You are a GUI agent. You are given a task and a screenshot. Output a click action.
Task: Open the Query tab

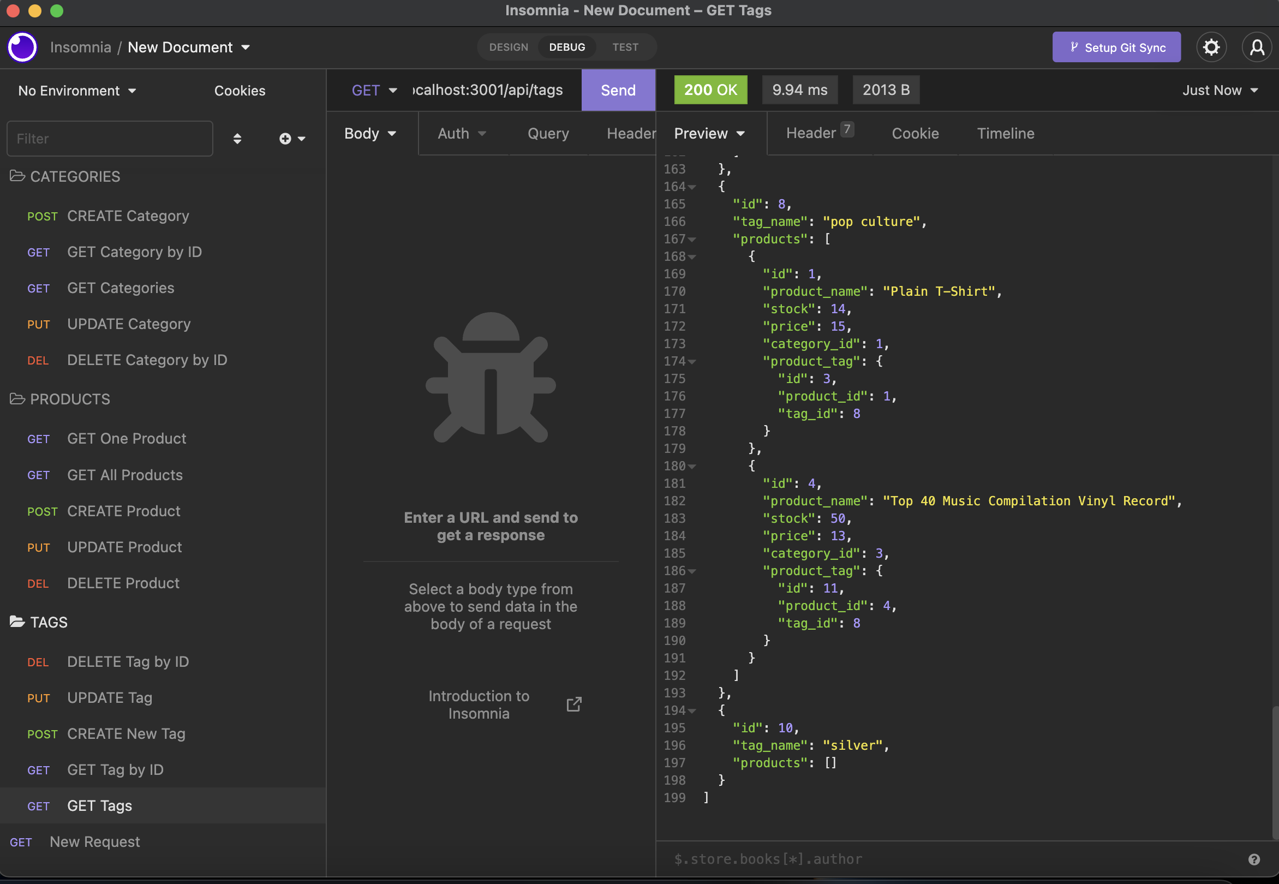click(548, 134)
